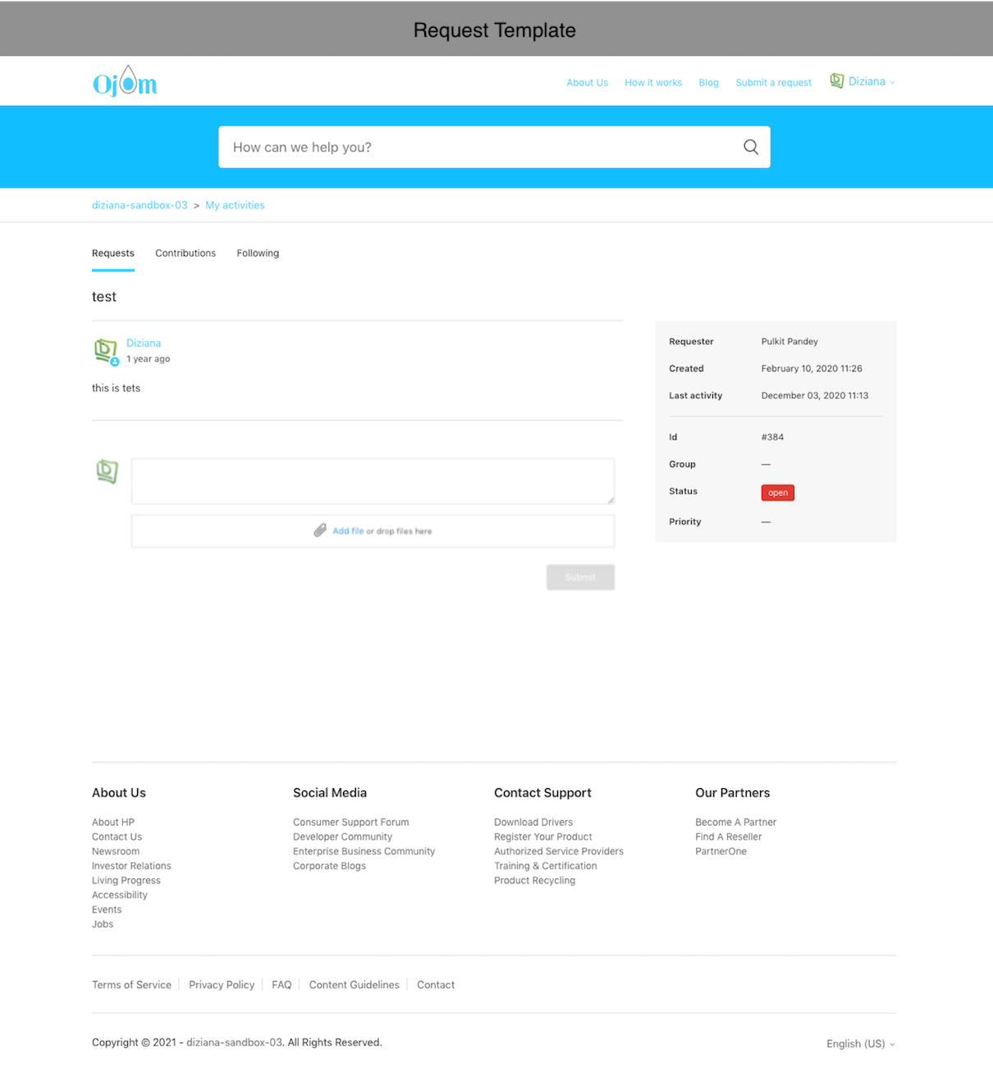Click the search magnifier icon
The image size is (993, 1071).
pos(750,147)
